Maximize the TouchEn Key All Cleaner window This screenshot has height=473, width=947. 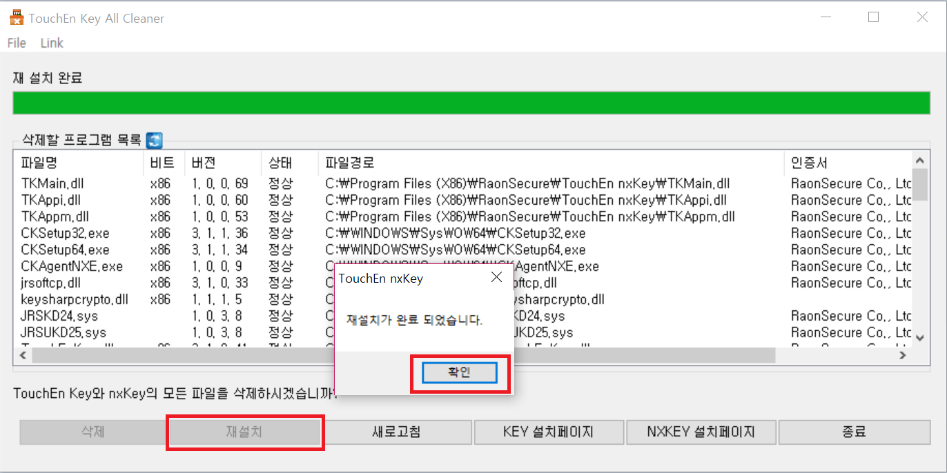tap(874, 17)
